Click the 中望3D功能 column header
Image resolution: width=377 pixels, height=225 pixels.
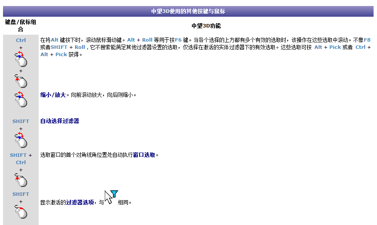coord(206,26)
